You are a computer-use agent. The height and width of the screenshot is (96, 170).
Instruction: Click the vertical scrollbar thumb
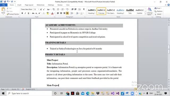169,49
